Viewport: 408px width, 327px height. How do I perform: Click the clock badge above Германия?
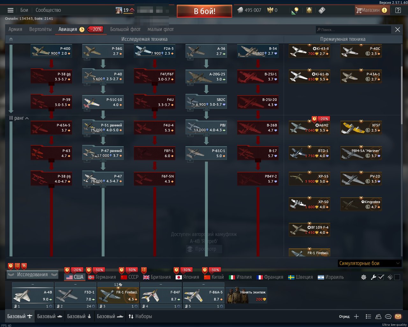(x=89, y=270)
